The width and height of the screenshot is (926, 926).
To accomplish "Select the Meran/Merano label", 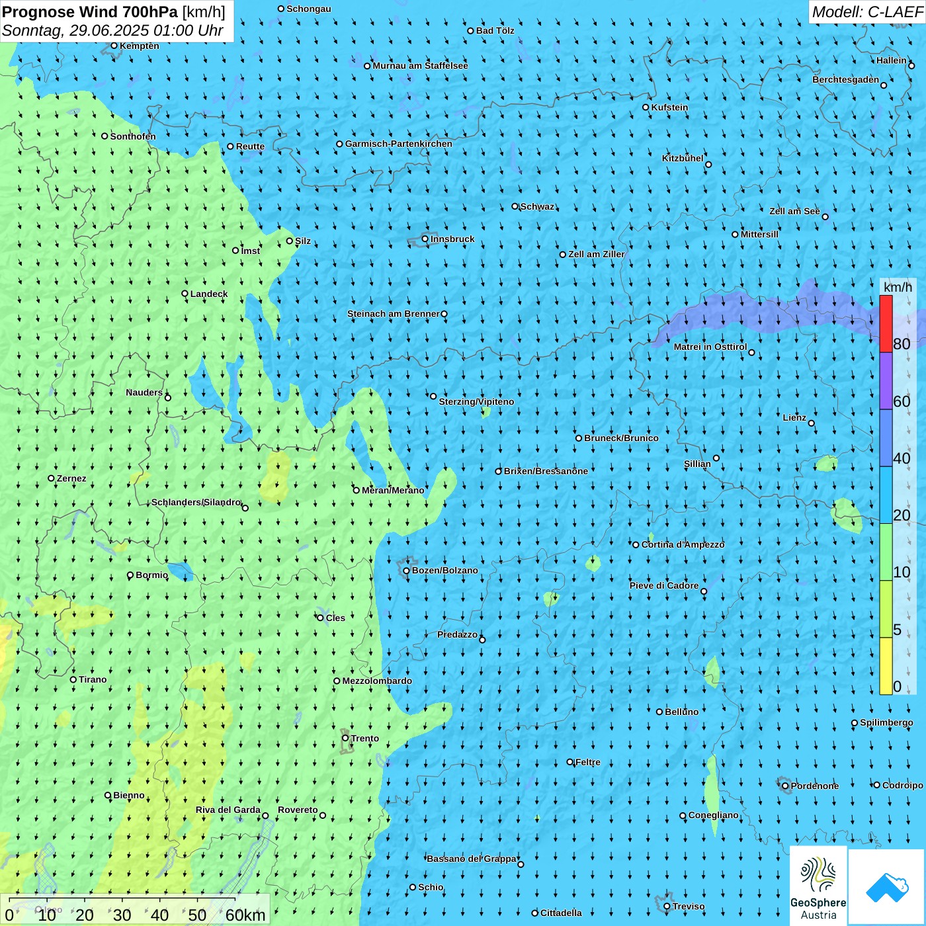I will (x=393, y=490).
